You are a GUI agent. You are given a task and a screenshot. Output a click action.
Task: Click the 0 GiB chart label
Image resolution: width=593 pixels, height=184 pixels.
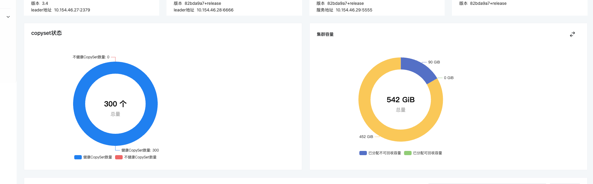[x=449, y=78]
